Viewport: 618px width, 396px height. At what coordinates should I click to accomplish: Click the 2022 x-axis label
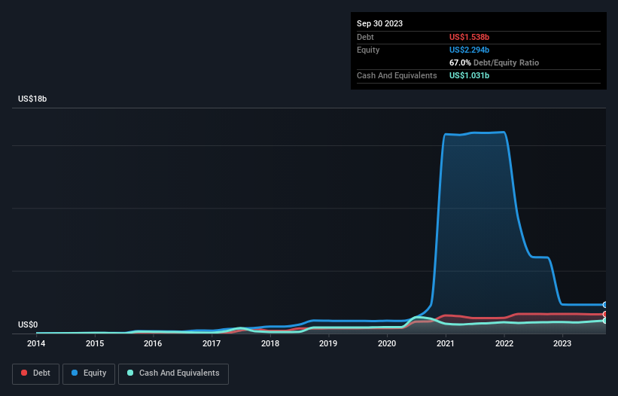tap(504, 343)
